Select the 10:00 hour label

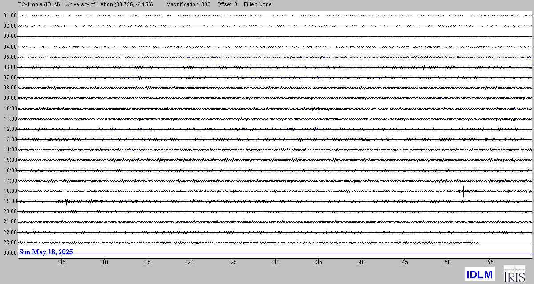pyautogui.click(x=10, y=109)
